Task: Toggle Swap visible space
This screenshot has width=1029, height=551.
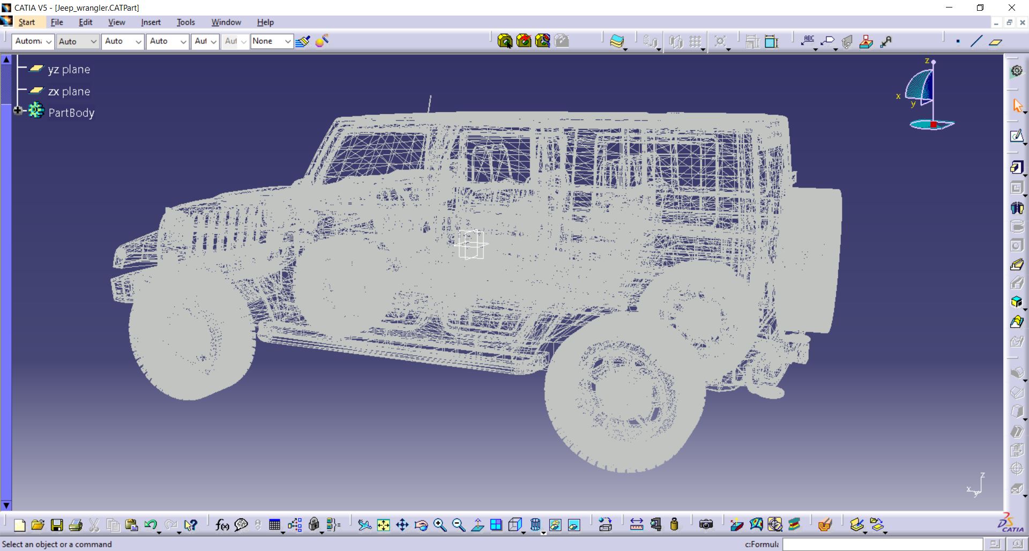Action: coord(574,525)
